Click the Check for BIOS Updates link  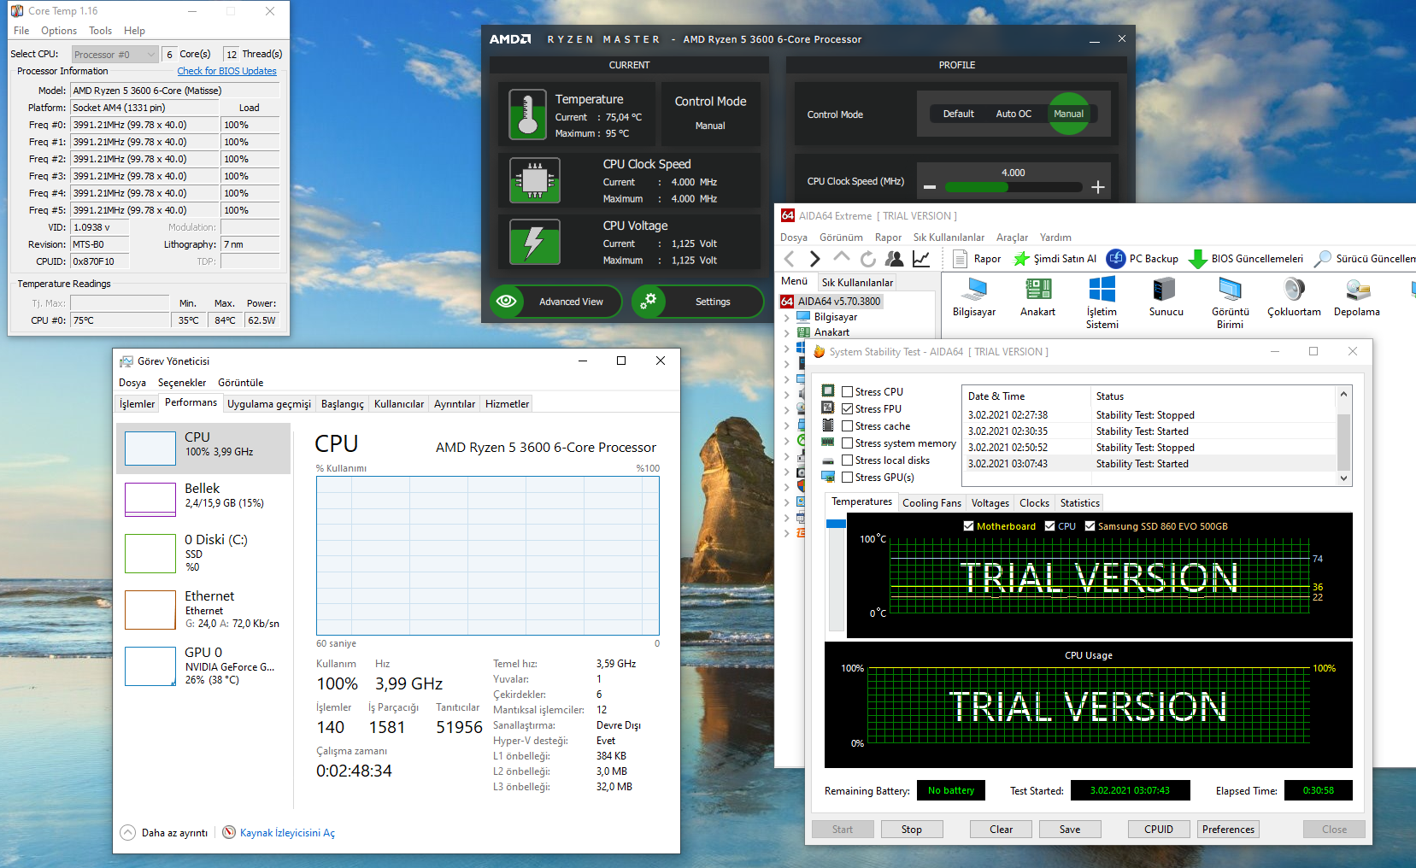(226, 71)
